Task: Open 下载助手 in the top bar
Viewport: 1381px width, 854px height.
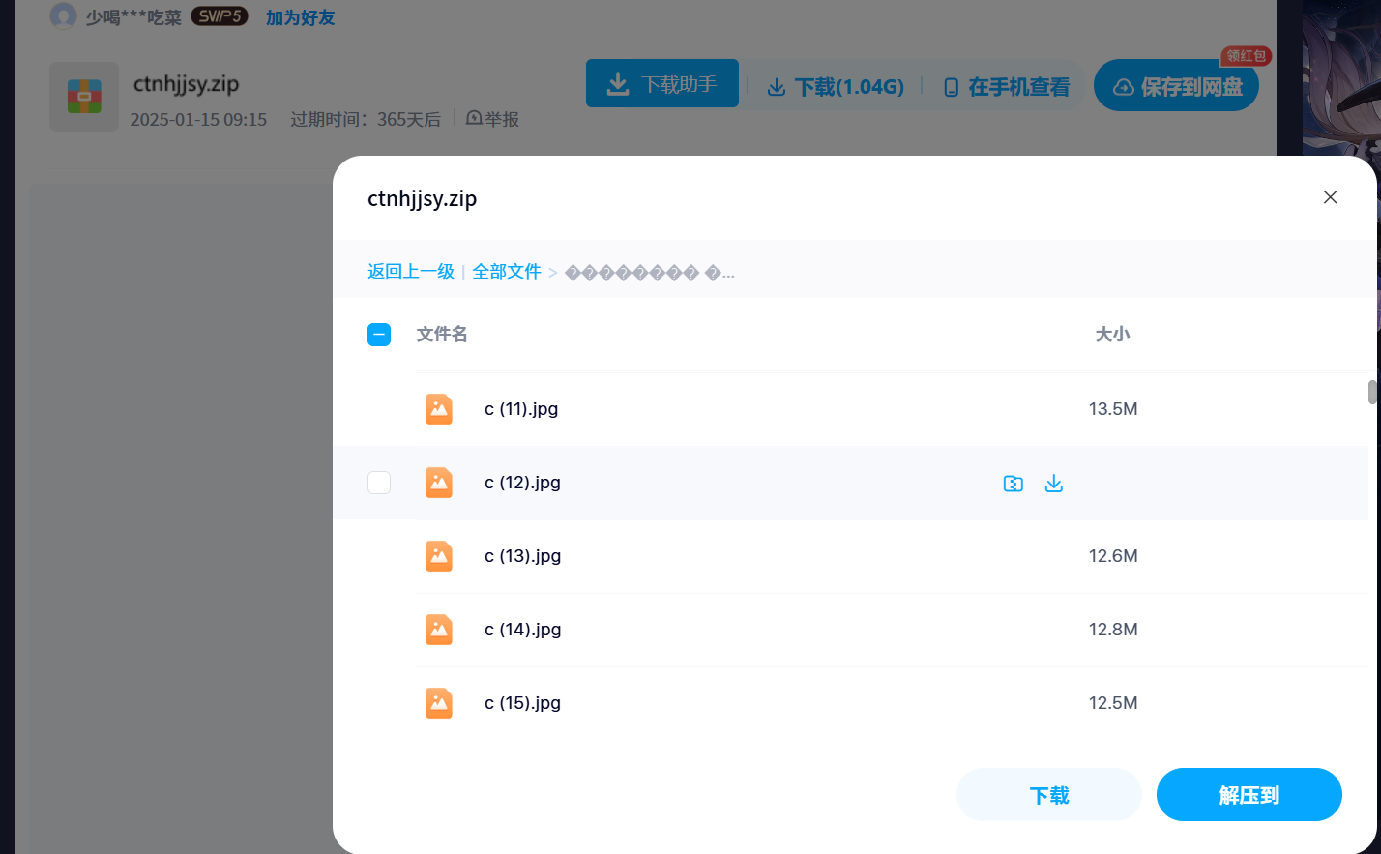Action: pos(662,83)
